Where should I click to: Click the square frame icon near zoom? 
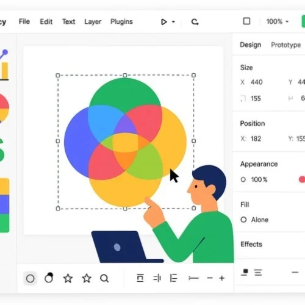246,21
